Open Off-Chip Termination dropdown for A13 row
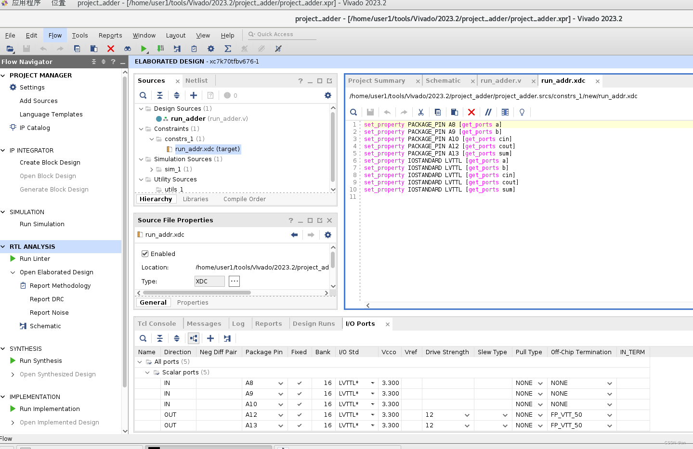693x449 pixels. click(x=610, y=426)
